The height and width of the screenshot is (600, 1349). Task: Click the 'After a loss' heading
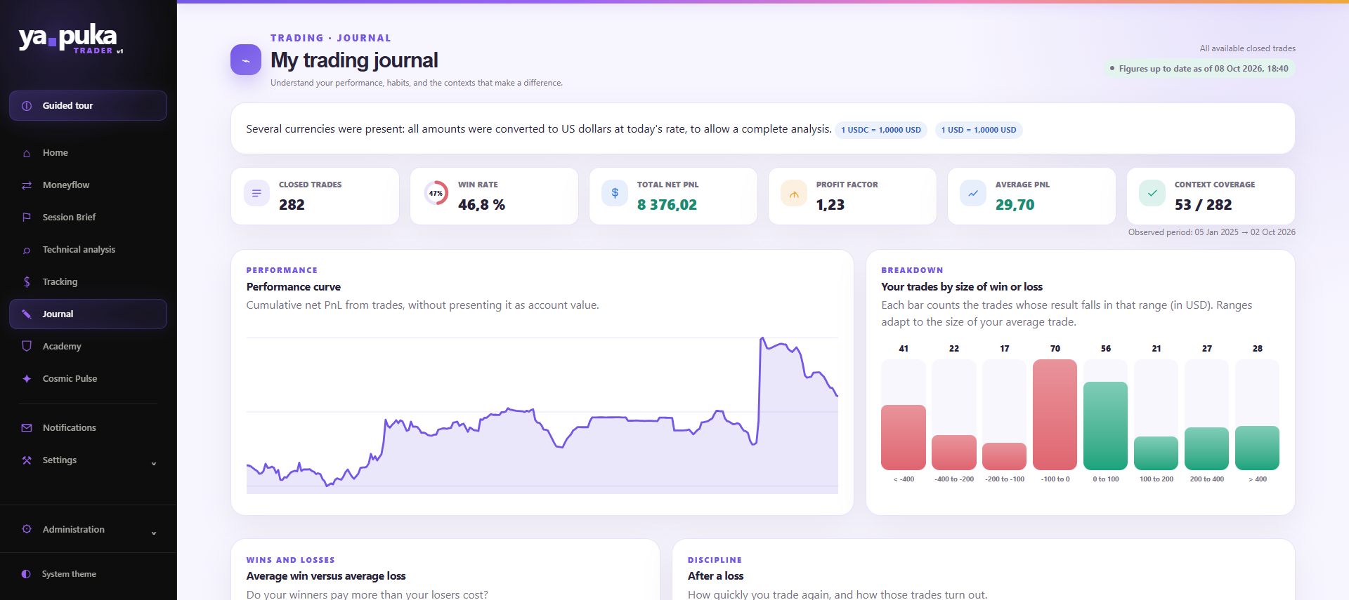click(715, 576)
